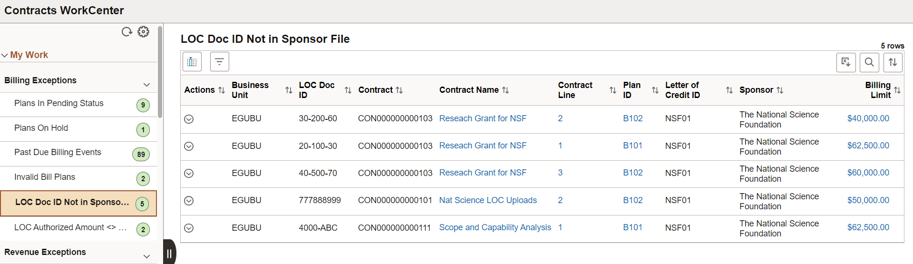Click the 5 rows count label
Image resolution: width=913 pixels, height=264 pixels.
pos(893,46)
